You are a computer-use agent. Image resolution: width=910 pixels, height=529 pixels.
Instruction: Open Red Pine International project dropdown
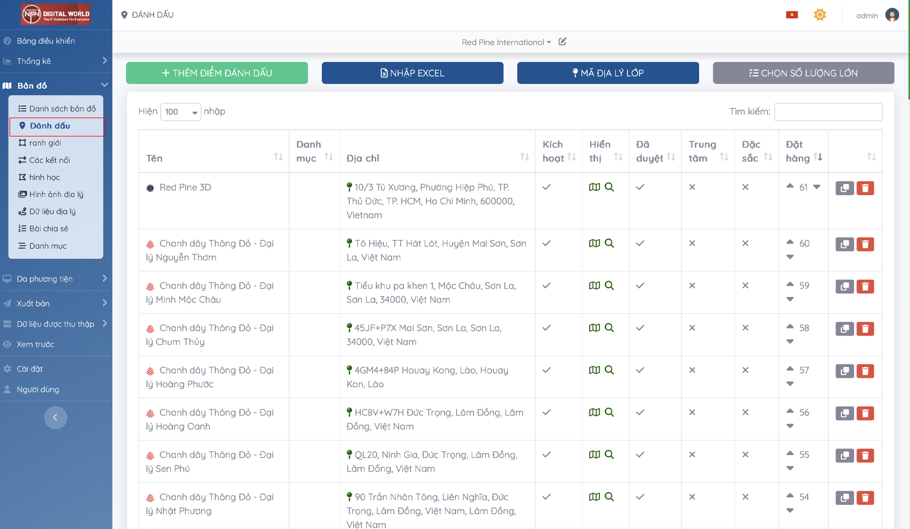click(506, 42)
